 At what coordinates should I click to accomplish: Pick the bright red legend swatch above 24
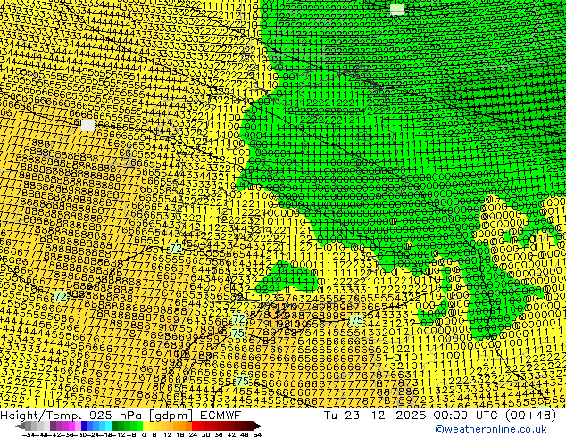(x=195, y=426)
